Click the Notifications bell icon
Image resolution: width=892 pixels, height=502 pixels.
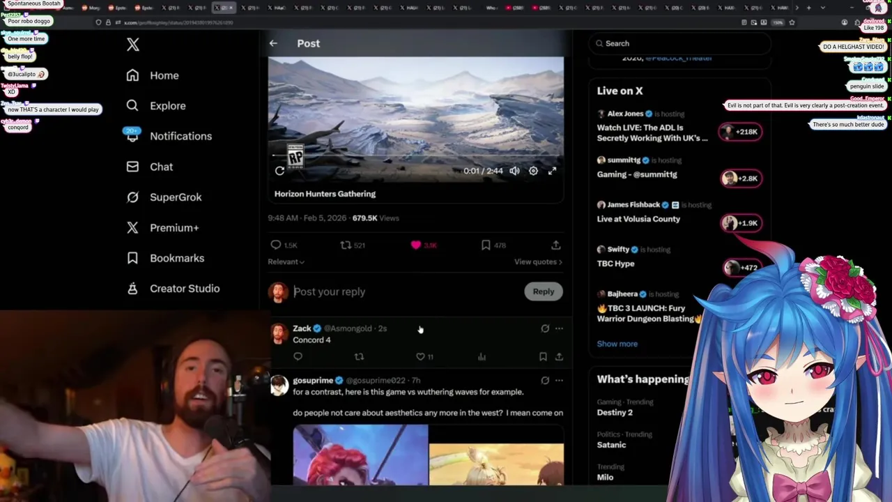[x=132, y=136]
